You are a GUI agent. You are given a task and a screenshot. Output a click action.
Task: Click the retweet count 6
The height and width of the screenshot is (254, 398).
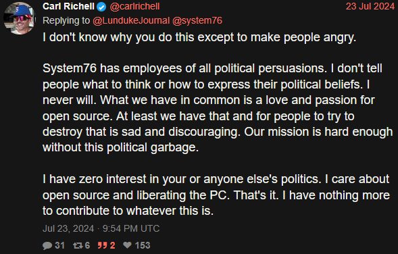point(87,245)
